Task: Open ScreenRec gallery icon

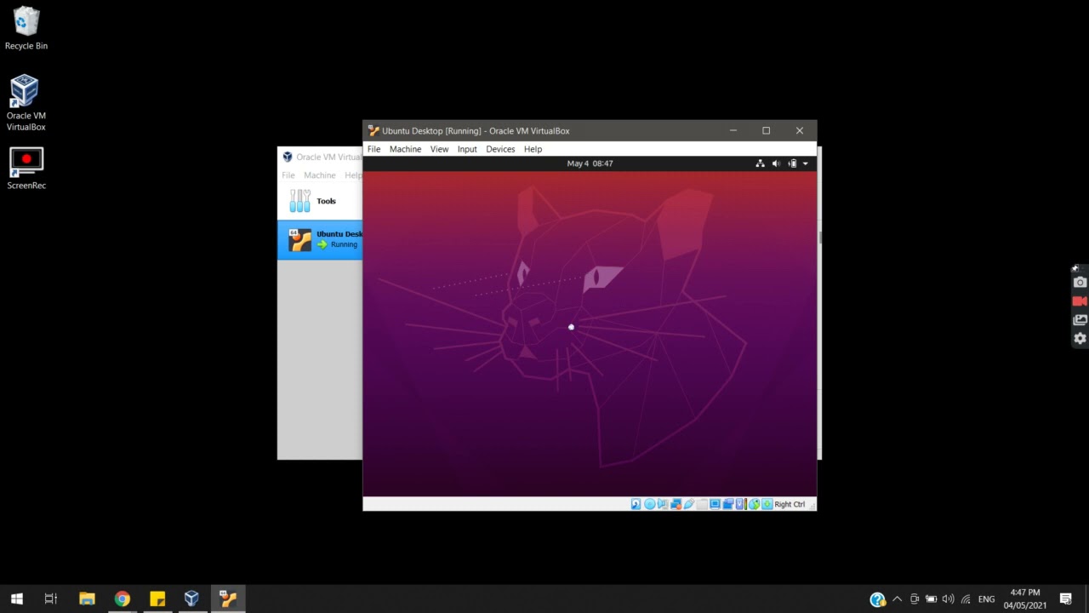Action: coord(1080,320)
